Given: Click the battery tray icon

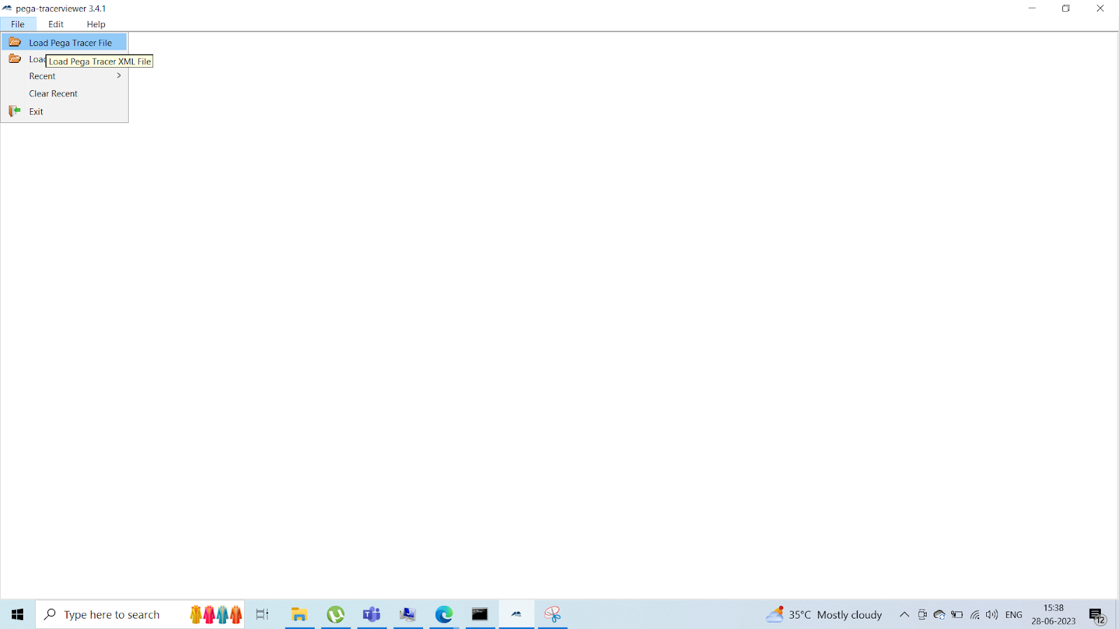Looking at the screenshot, I should (x=957, y=614).
